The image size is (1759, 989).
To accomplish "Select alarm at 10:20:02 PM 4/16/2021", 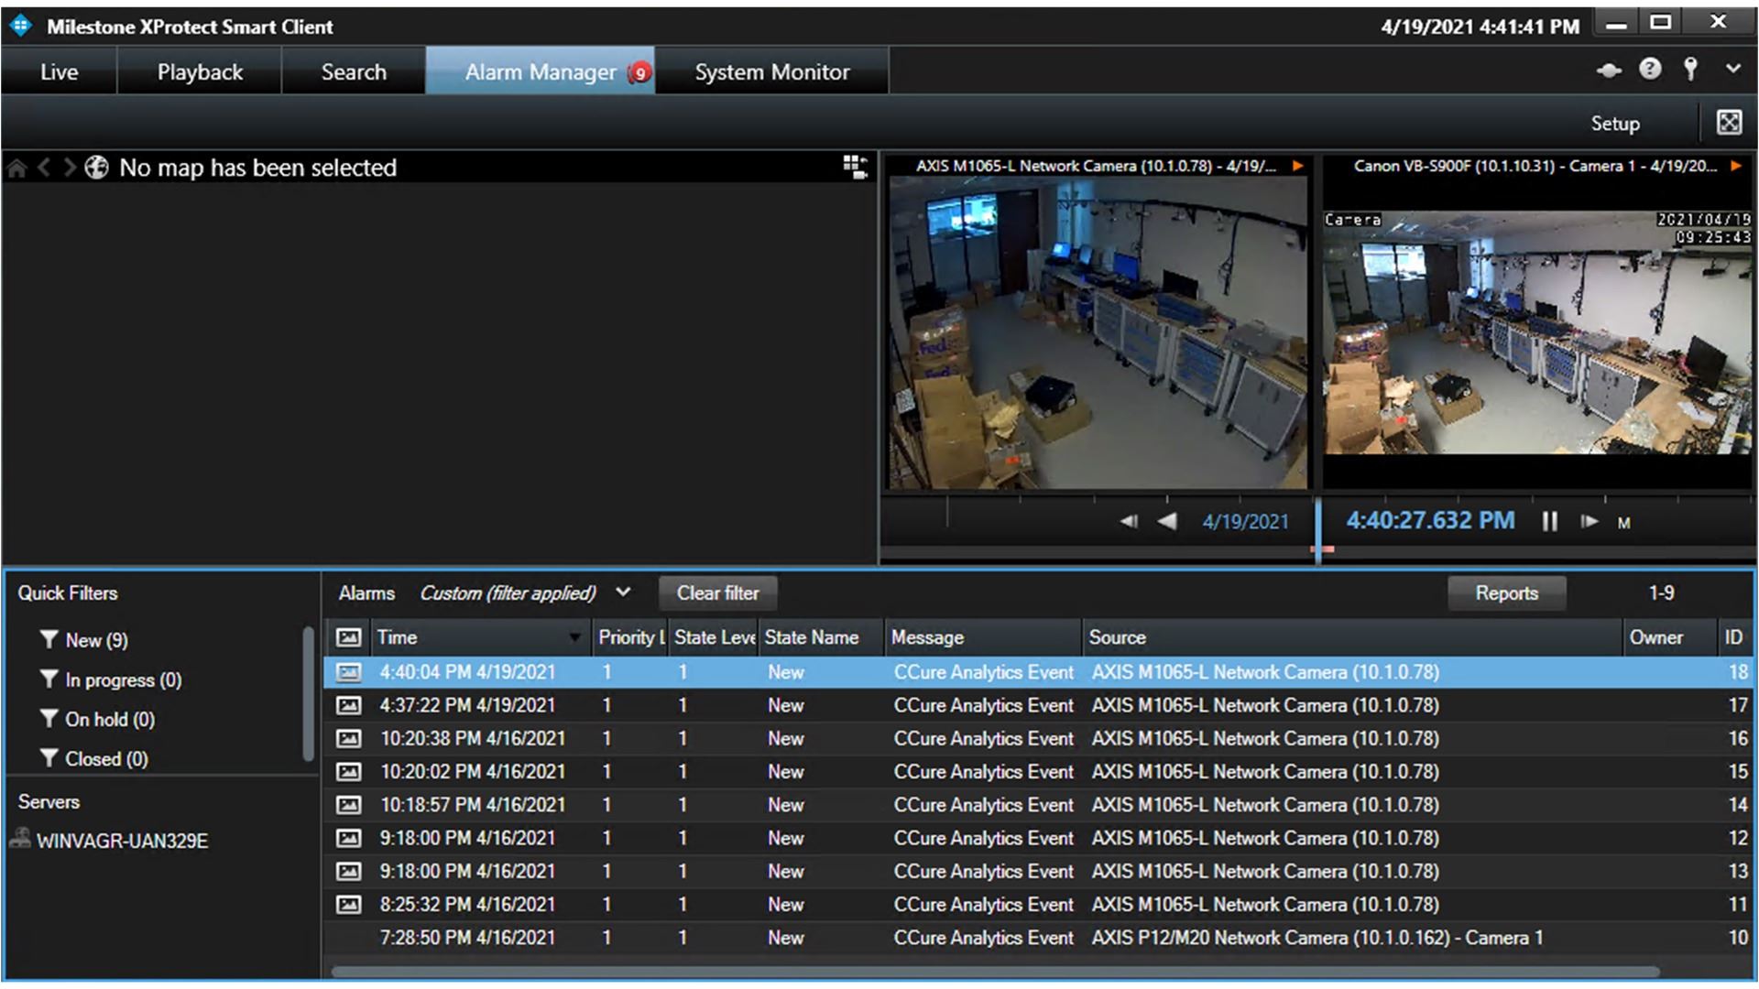I will tap(1039, 771).
